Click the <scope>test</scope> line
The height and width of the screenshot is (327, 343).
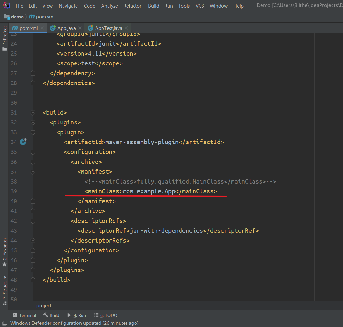[89, 63]
